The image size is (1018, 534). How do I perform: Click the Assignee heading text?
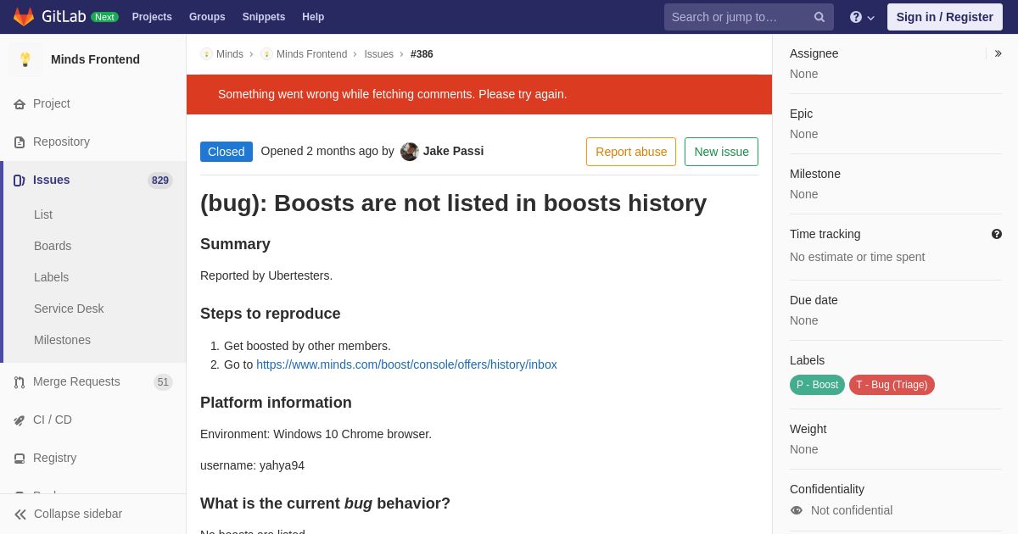coord(814,53)
